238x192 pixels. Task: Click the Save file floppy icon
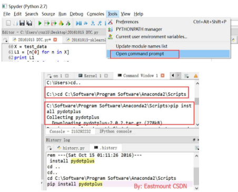pyautogui.click(x=22, y=23)
